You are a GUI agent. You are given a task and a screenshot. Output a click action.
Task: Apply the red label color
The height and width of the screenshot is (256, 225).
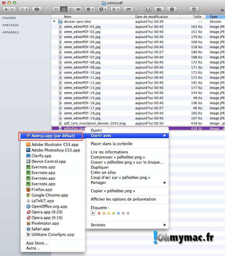[99, 213]
